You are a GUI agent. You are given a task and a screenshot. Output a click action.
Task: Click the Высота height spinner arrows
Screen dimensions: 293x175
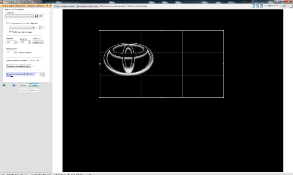pyautogui.click(x=29, y=42)
